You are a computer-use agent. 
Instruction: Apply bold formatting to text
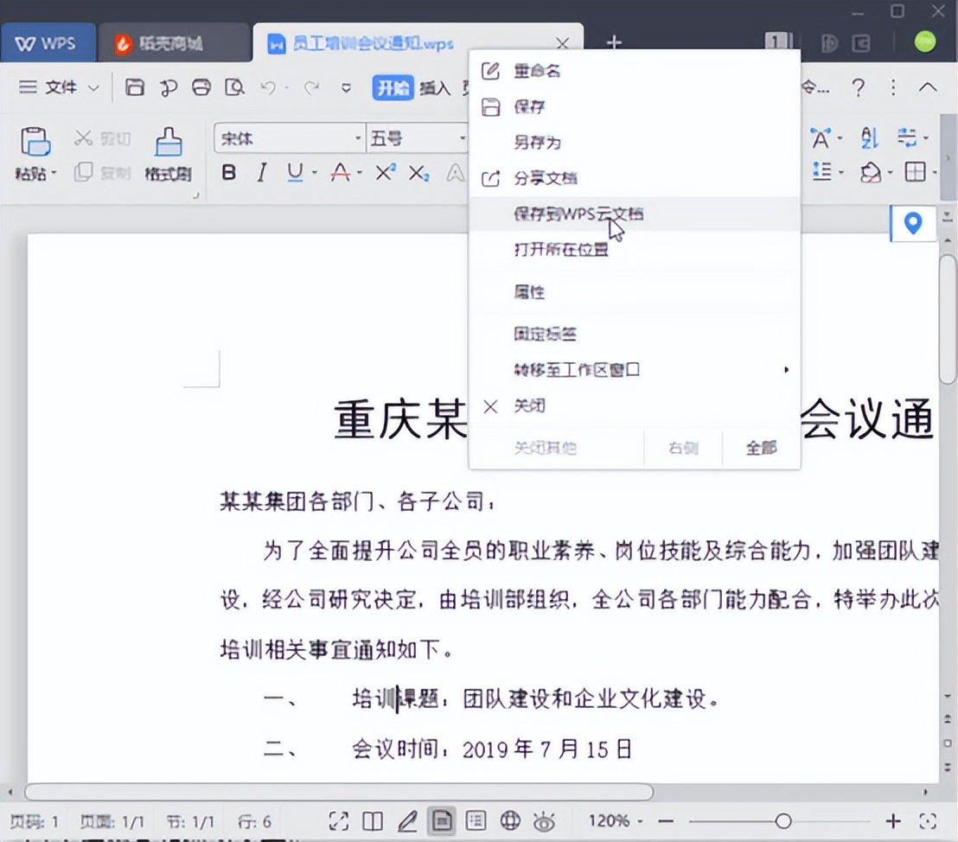click(227, 172)
